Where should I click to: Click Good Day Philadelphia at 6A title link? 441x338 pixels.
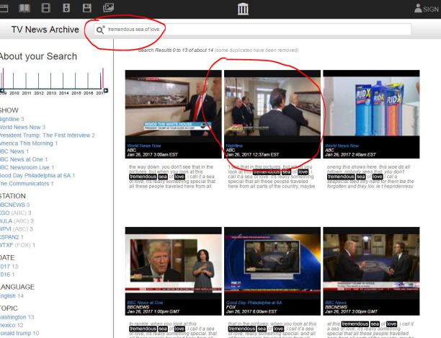click(254, 303)
